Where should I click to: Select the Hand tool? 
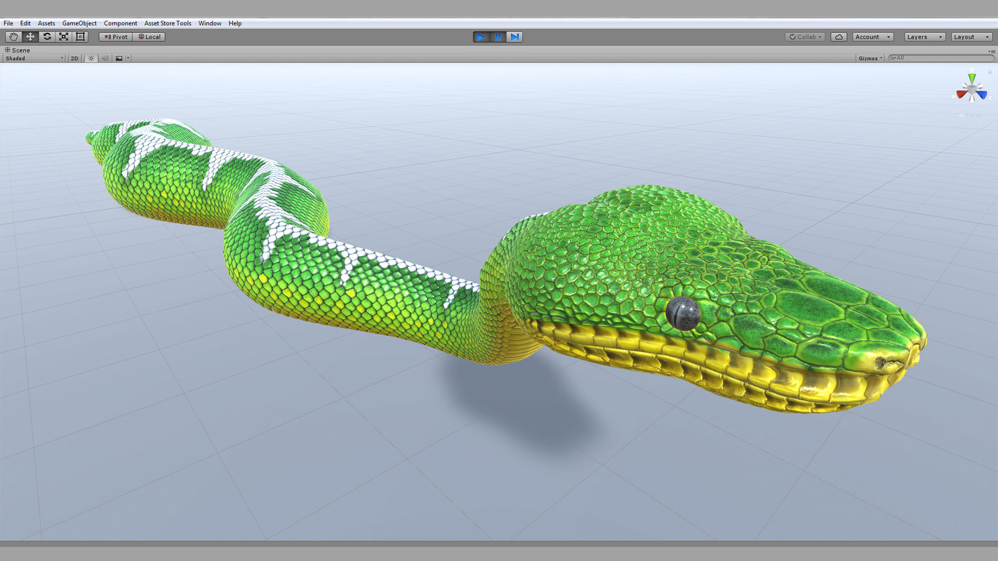[13, 36]
